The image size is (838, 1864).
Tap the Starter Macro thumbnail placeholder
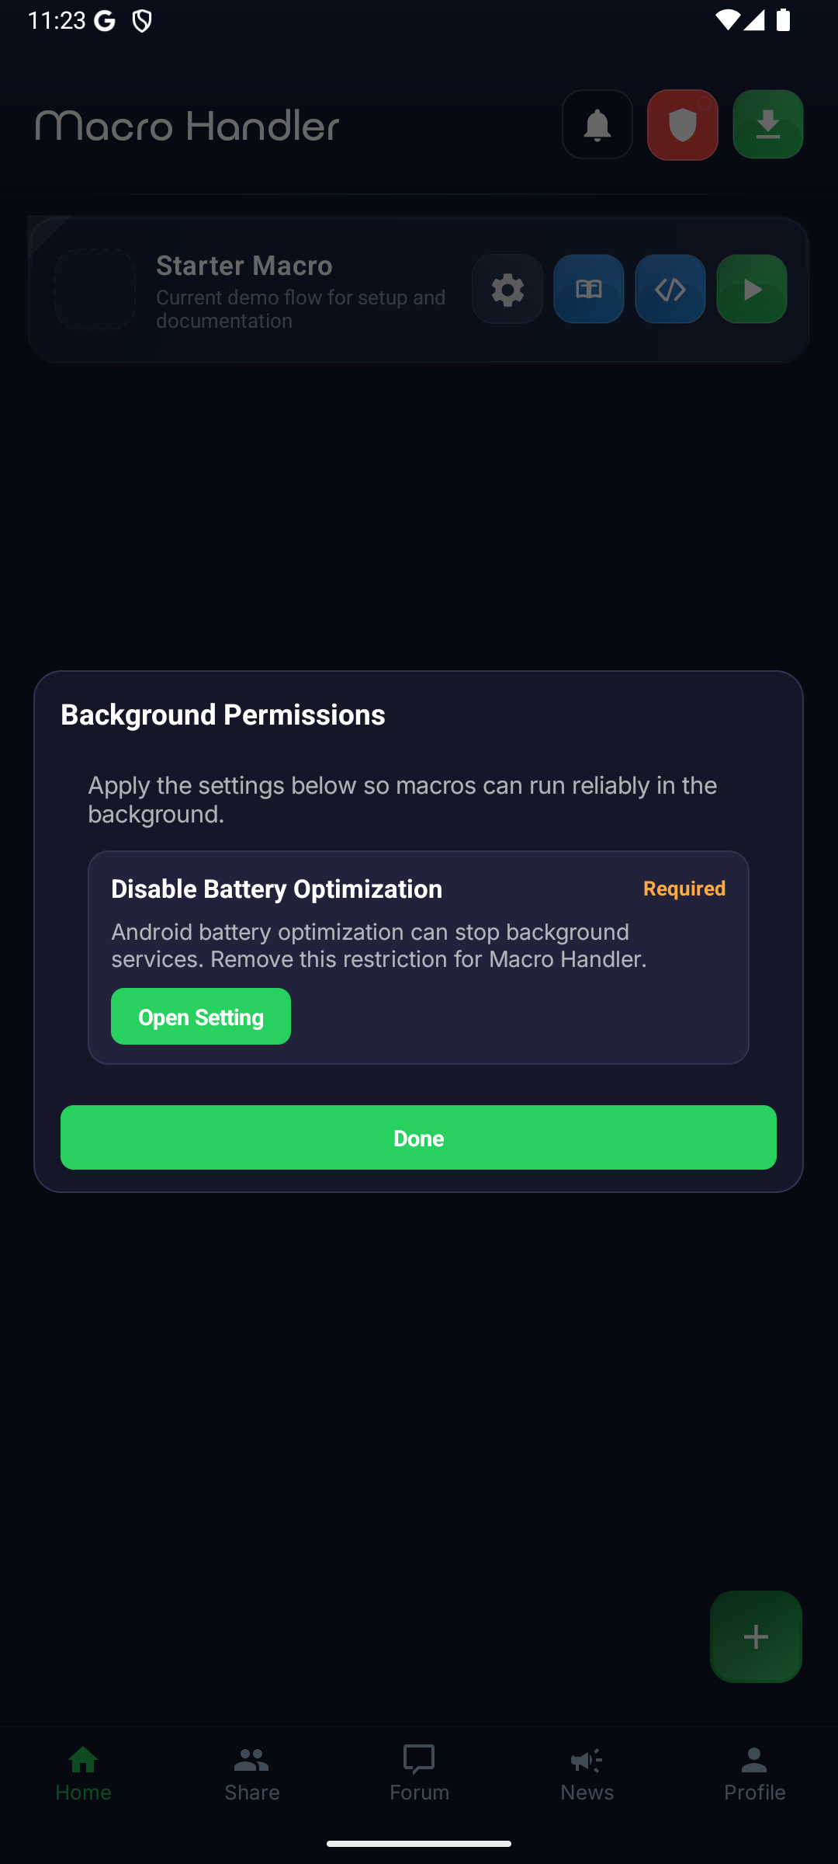coord(94,289)
